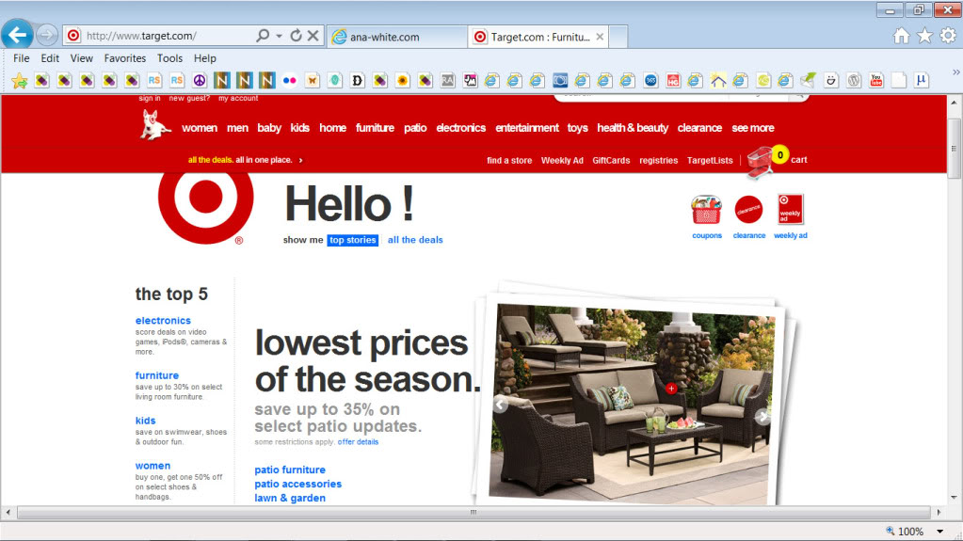963x541 pixels.
Task: Open the sunflower bookmark icon
Action: click(402, 80)
